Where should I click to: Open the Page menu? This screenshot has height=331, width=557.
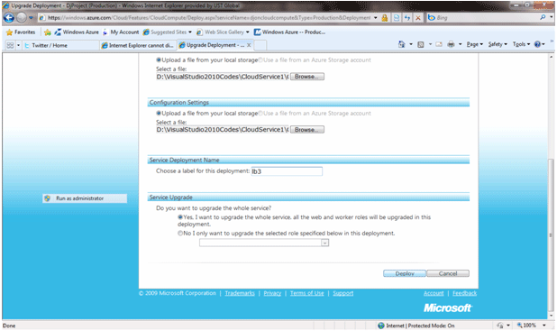(x=475, y=44)
